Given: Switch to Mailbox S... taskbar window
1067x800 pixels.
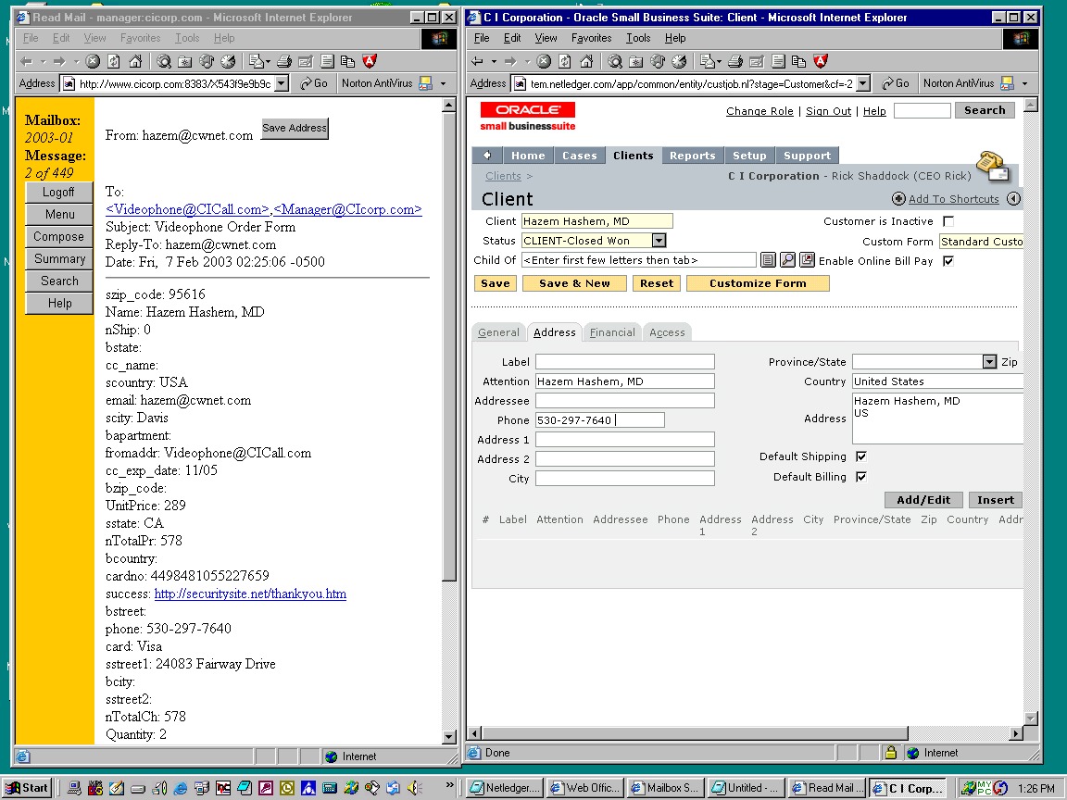Looking at the screenshot, I should coord(666,788).
